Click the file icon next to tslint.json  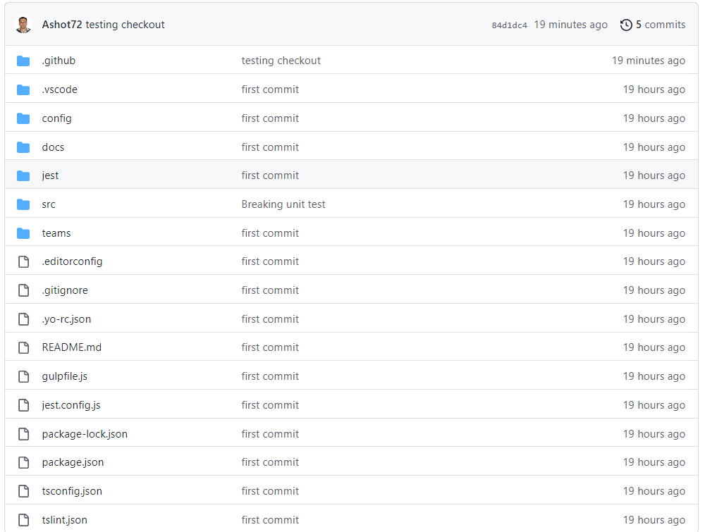[23, 520]
